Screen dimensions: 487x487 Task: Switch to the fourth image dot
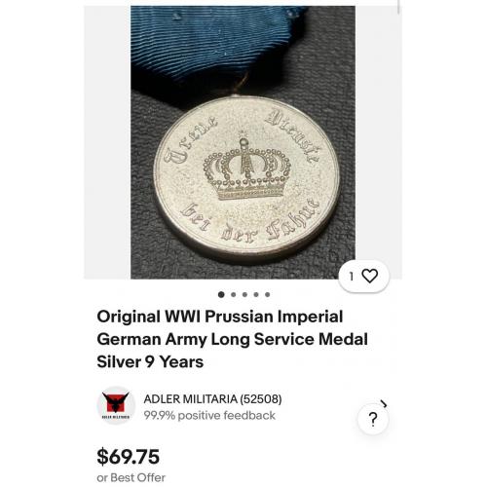point(256,294)
